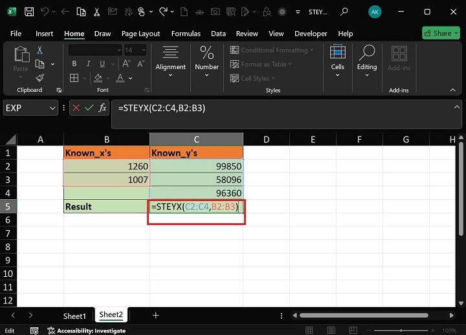Add a new sheet with the plus button
Screen dimensions: 466x335
pyautogui.click(x=156, y=315)
